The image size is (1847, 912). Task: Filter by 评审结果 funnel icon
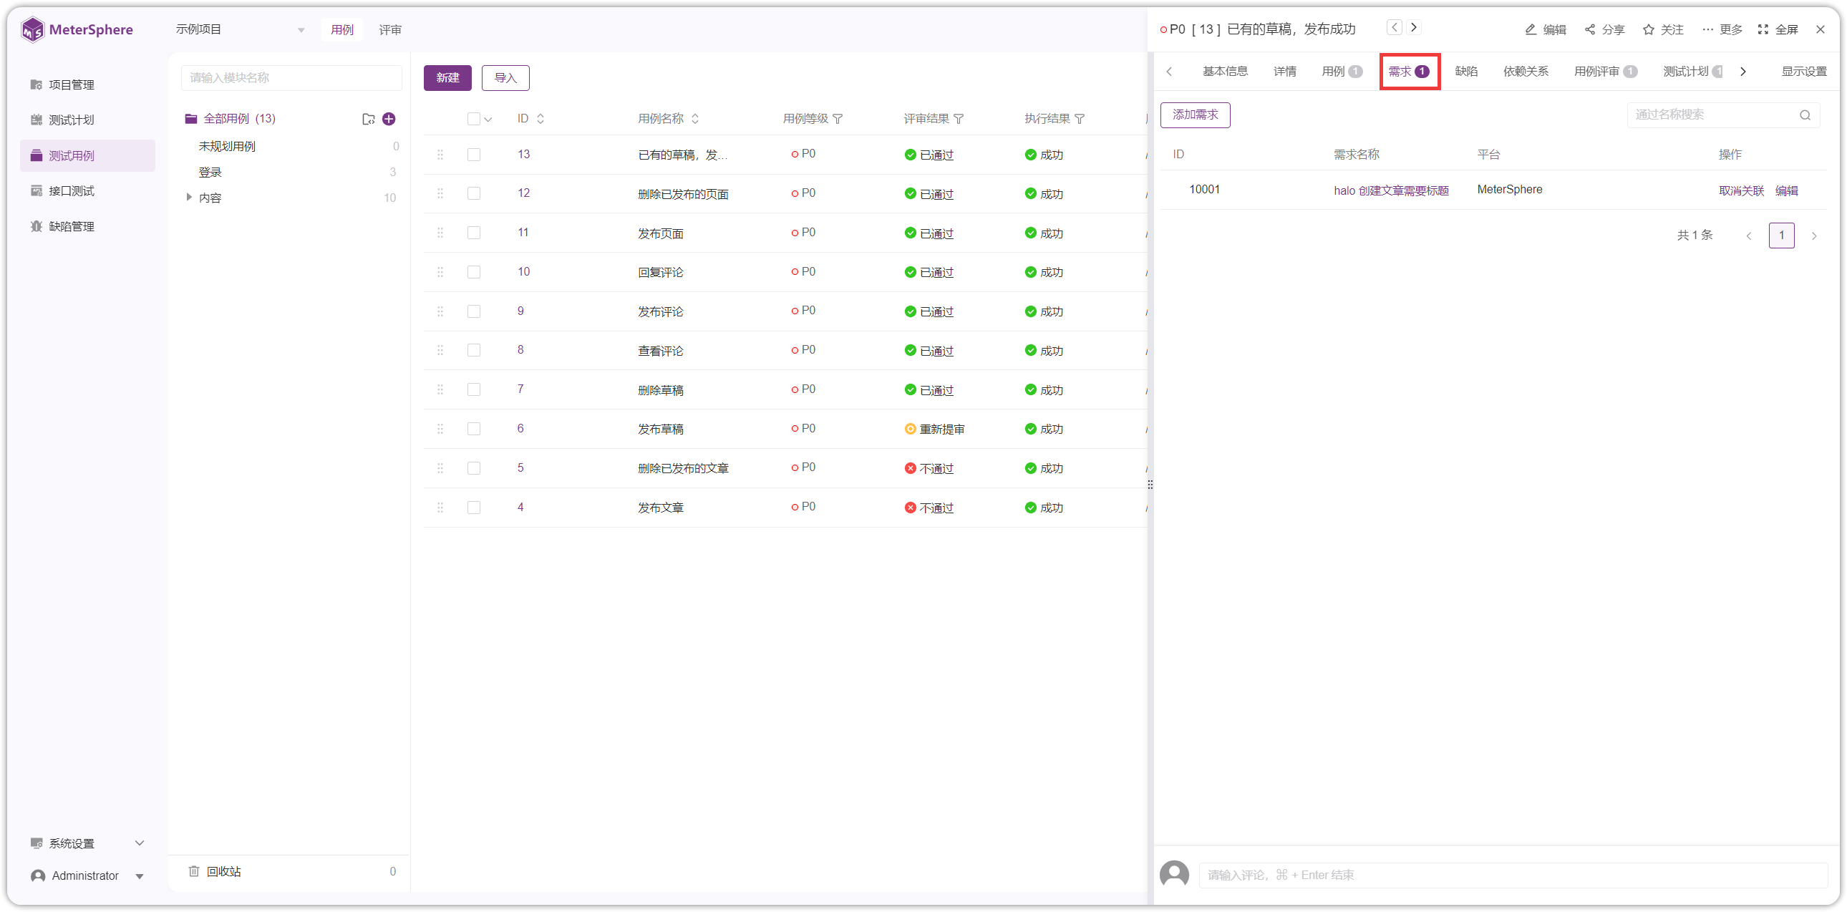pyautogui.click(x=959, y=119)
